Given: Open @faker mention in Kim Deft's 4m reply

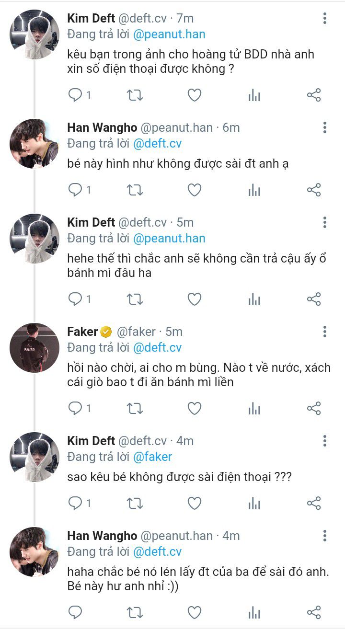Looking at the screenshot, I should point(152,457).
